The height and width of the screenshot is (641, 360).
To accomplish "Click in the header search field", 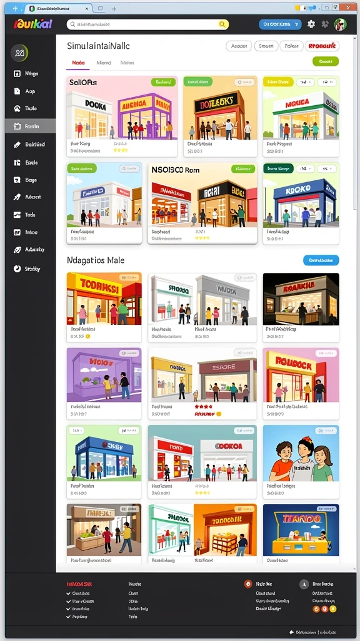I will tap(147, 24).
